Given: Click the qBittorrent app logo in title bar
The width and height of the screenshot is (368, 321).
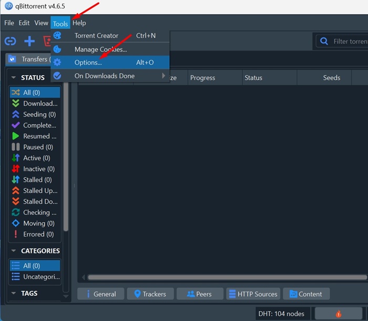Looking at the screenshot, I should 9,6.
